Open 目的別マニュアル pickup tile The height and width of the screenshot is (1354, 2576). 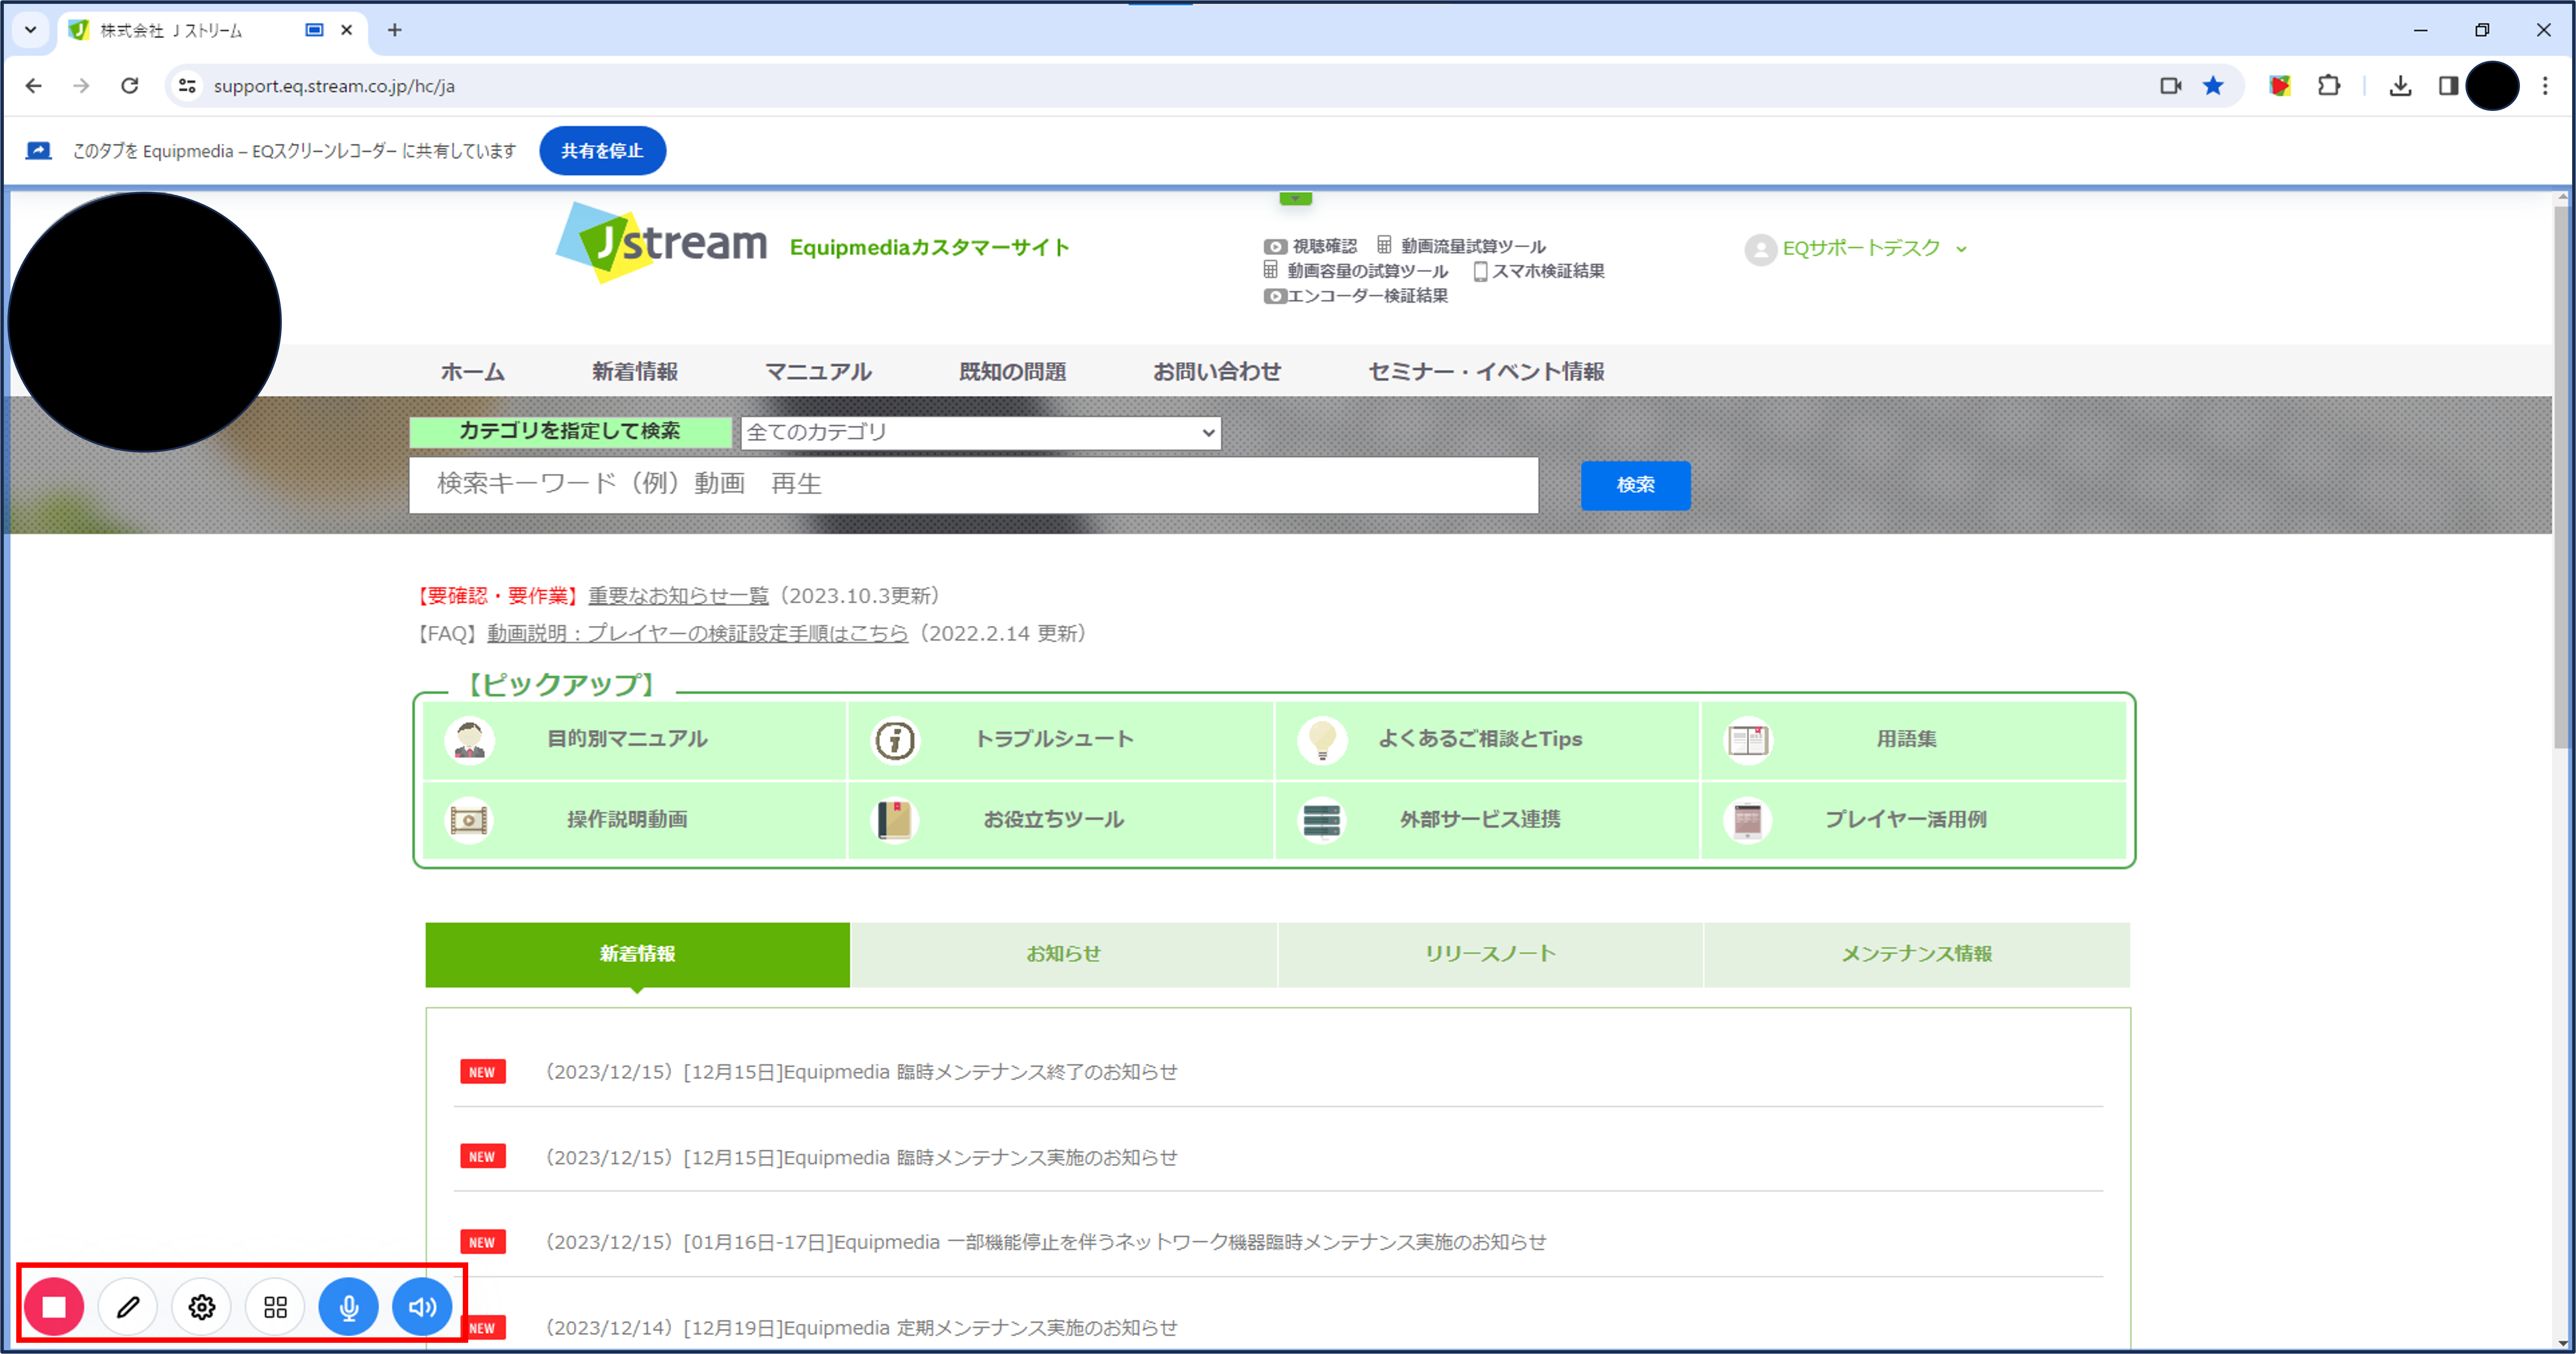(635, 740)
